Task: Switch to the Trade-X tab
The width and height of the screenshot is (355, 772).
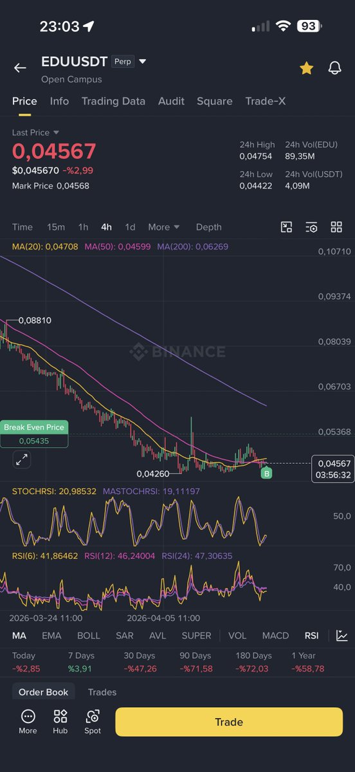Action: click(266, 101)
